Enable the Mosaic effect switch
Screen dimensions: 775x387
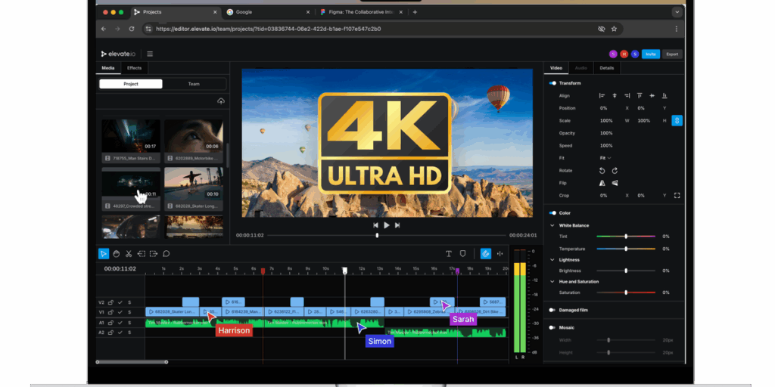[552, 327]
